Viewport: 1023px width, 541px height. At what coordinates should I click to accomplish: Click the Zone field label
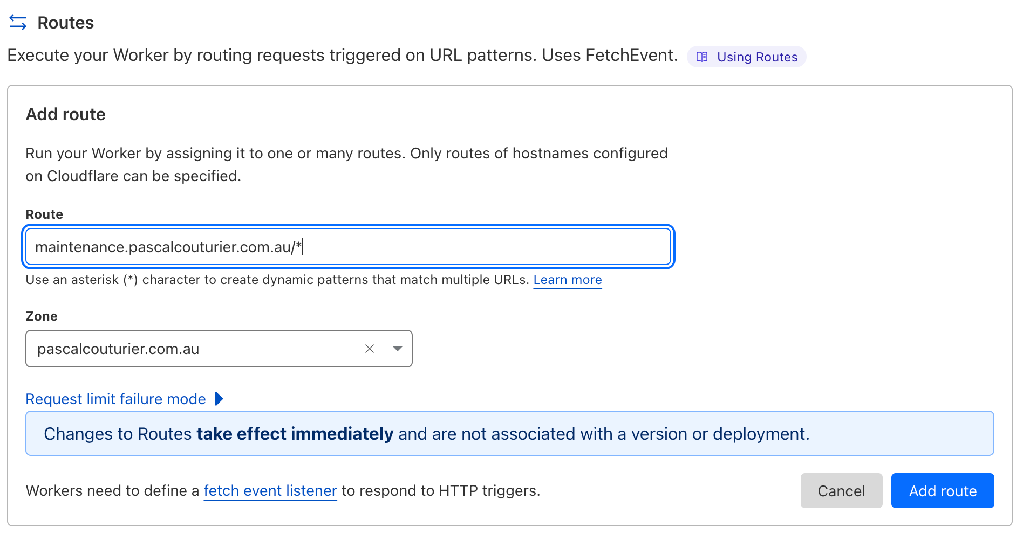(x=42, y=316)
